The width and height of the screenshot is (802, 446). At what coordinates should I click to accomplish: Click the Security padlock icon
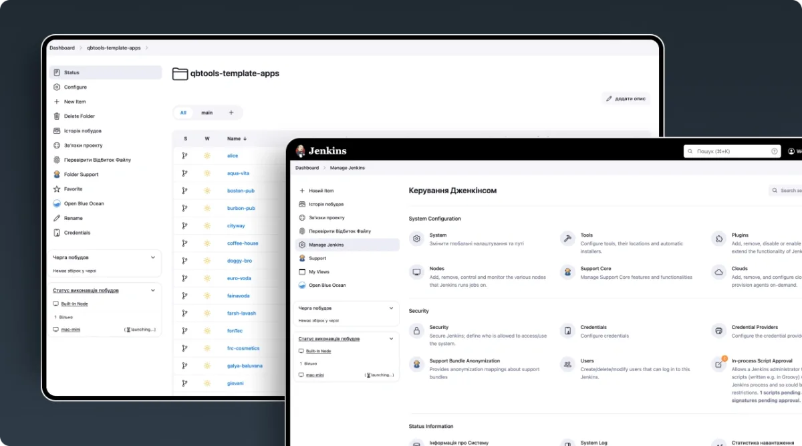(x=417, y=330)
